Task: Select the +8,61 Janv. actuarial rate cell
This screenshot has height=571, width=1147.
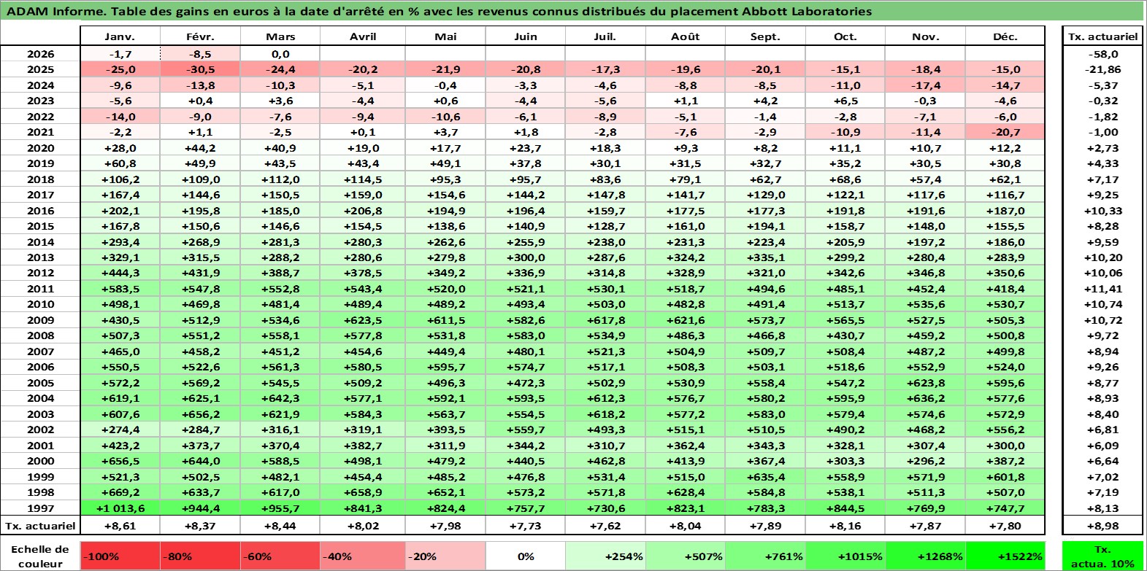Action: [x=120, y=525]
